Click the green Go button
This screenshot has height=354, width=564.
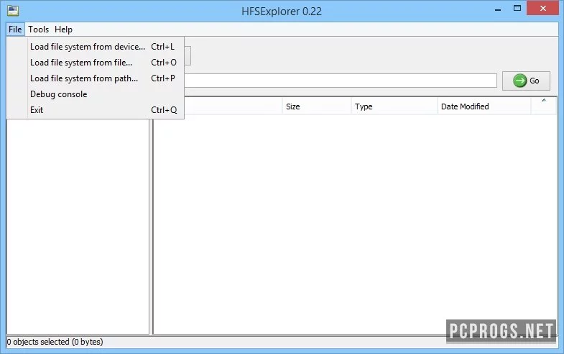click(526, 81)
